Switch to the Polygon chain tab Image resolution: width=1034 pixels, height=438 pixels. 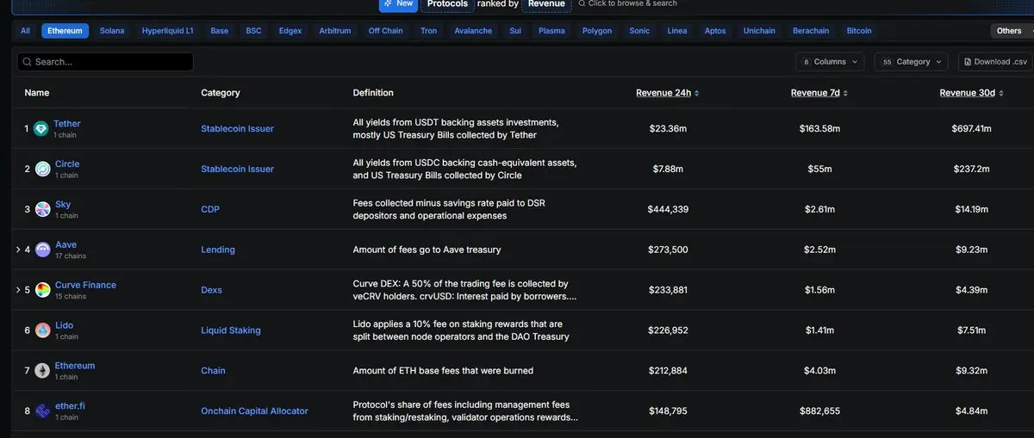click(x=597, y=31)
